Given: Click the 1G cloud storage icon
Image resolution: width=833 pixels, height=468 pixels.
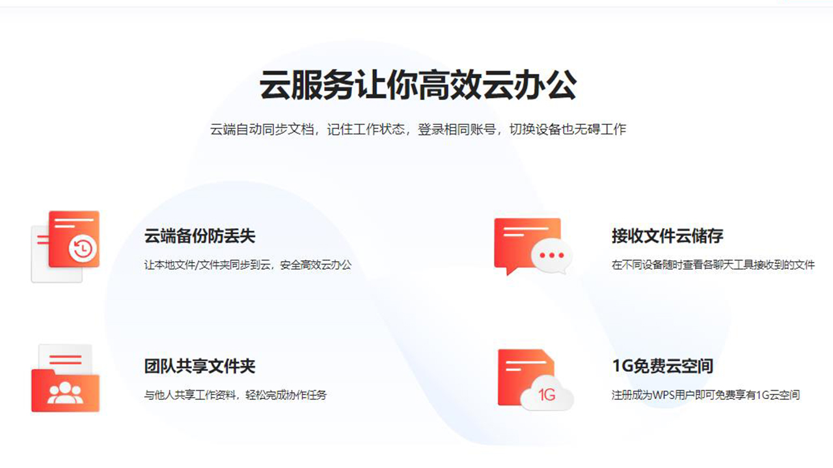Looking at the screenshot, I should (536, 380).
